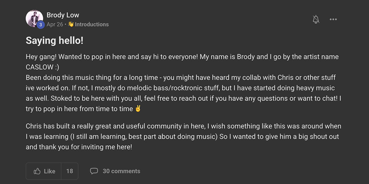Open comments using the speech bubble icon

click(94, 171)
